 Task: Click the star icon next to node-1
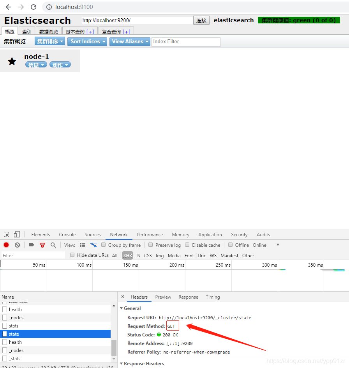12,62
